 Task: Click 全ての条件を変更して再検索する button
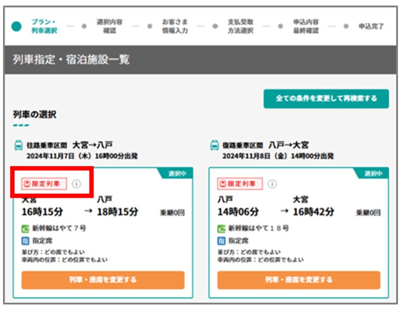[326, 99]
